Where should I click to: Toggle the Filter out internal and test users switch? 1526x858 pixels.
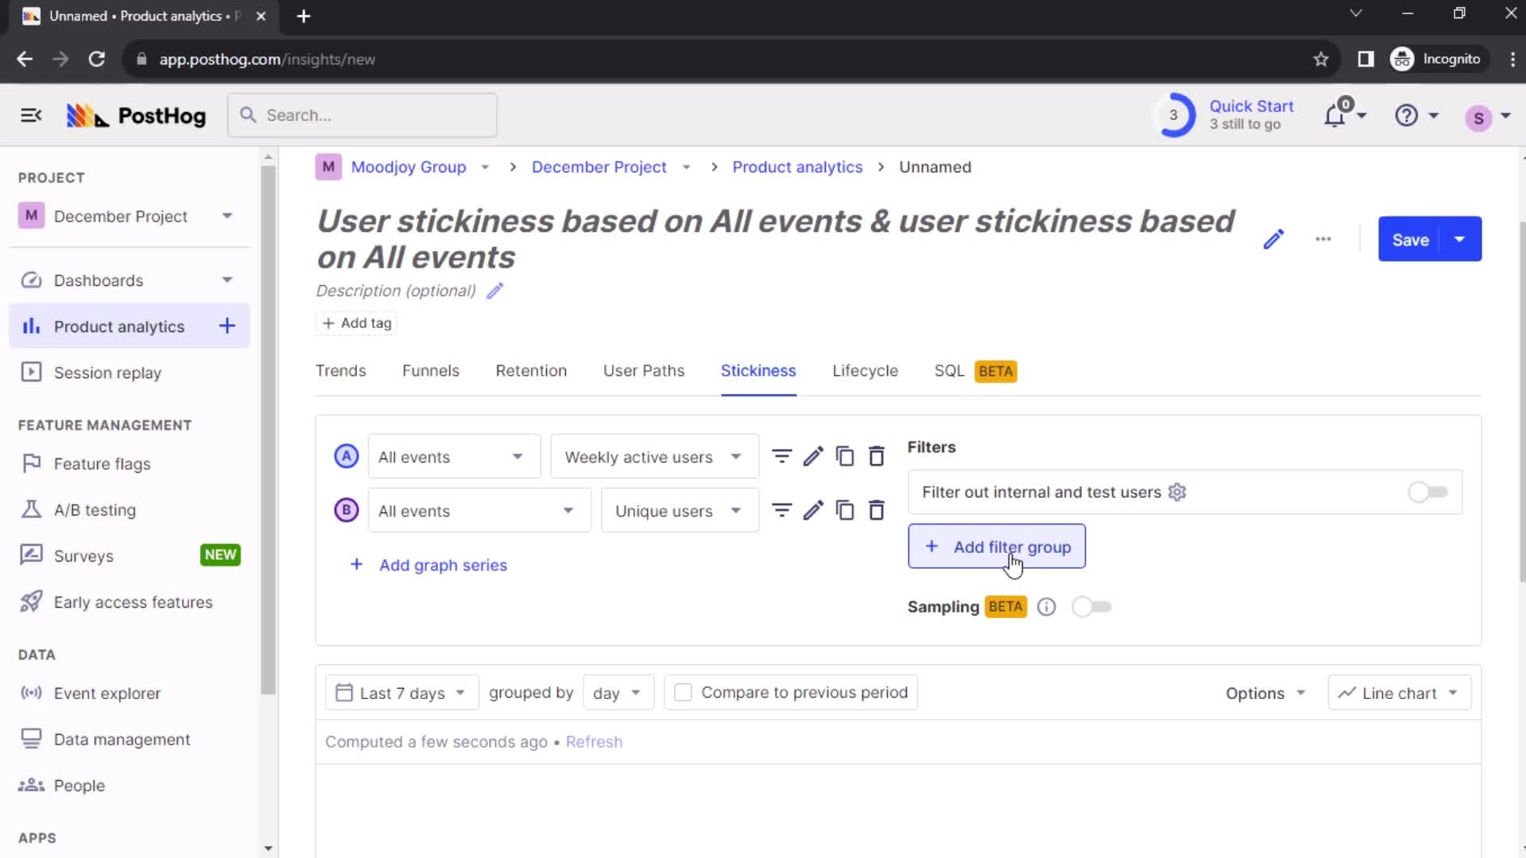[1427, 493]
